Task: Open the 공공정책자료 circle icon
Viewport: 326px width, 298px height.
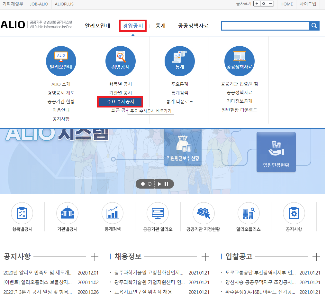Action: (x=239, y=61)
